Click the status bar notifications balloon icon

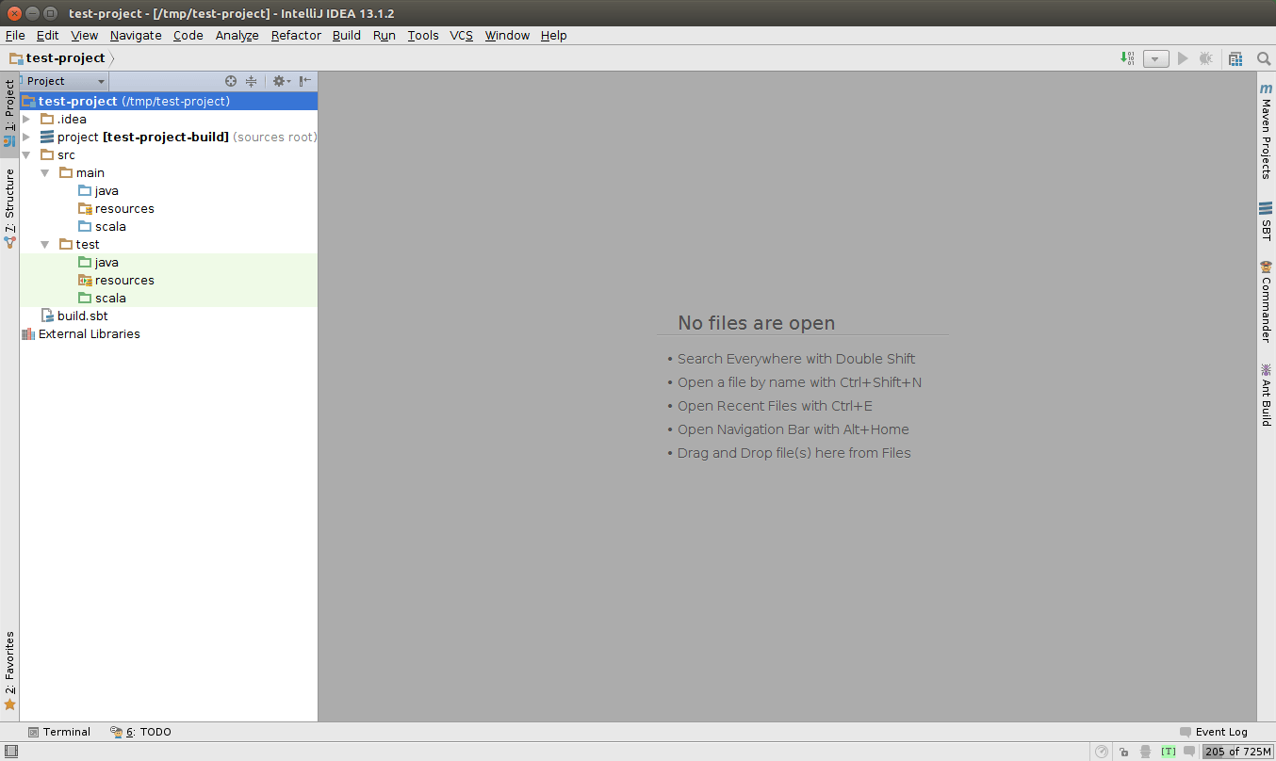click(x=1191, y=752)
